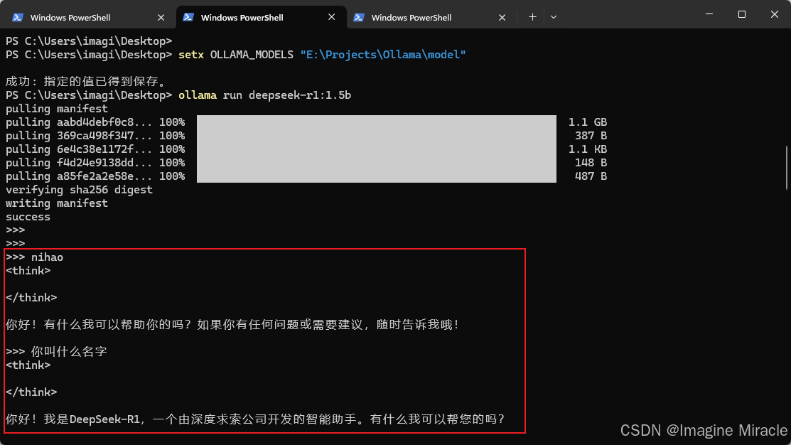Close the first PowerShell tab

tap(161, 18)
